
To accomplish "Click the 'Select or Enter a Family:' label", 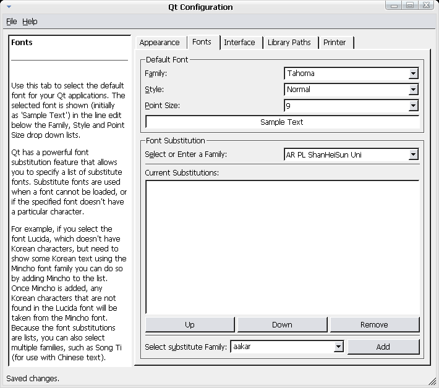I will (185, 154).
